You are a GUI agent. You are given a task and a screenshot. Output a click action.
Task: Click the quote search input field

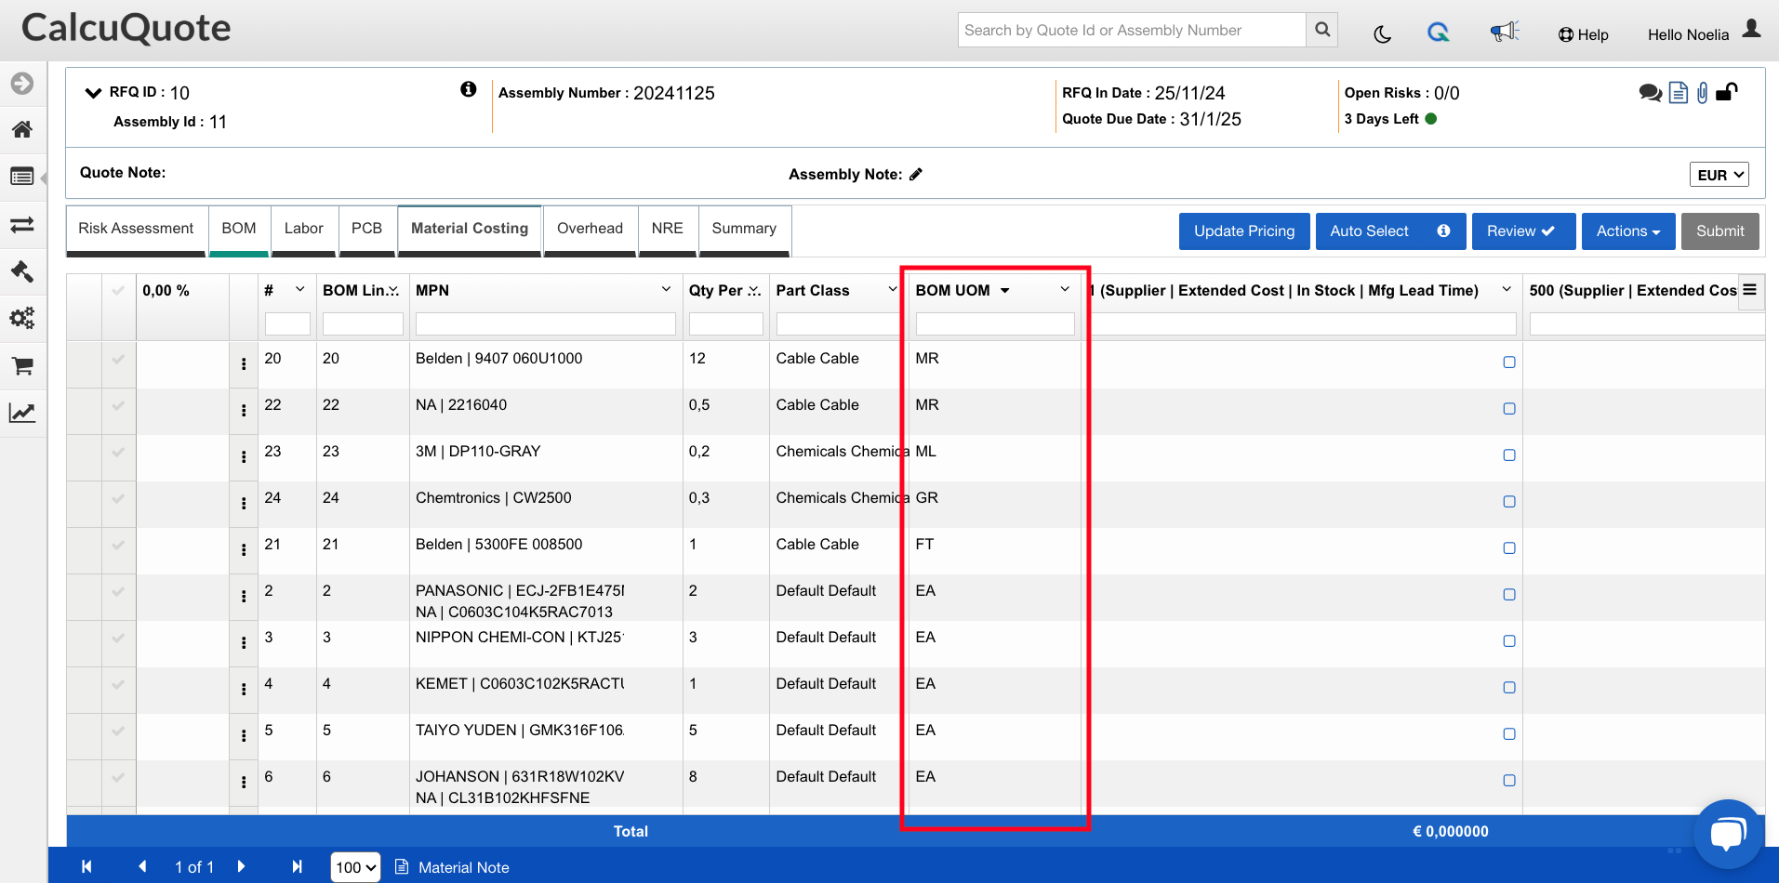[x=1132, y=30]
